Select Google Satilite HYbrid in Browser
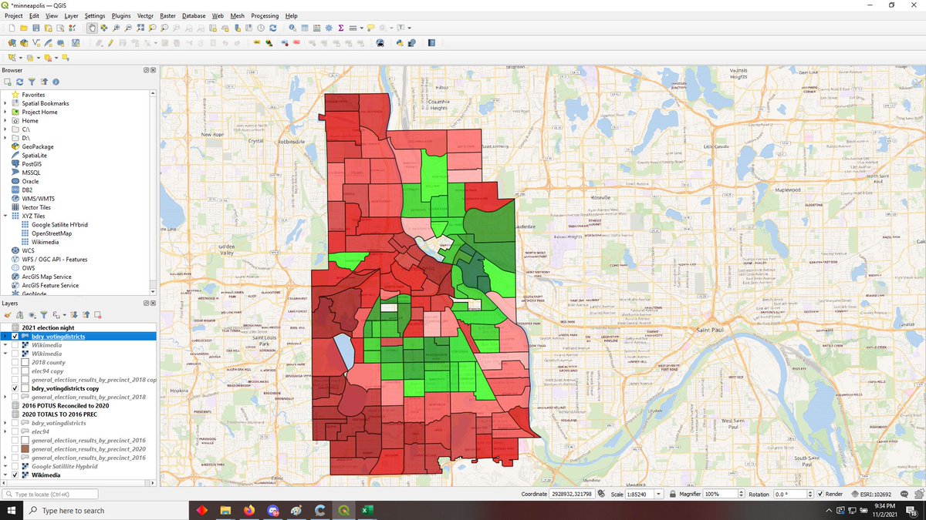Image resolution: width=926 pixels, height=520 pixels. pyautogui.click(x=59, y=224)
